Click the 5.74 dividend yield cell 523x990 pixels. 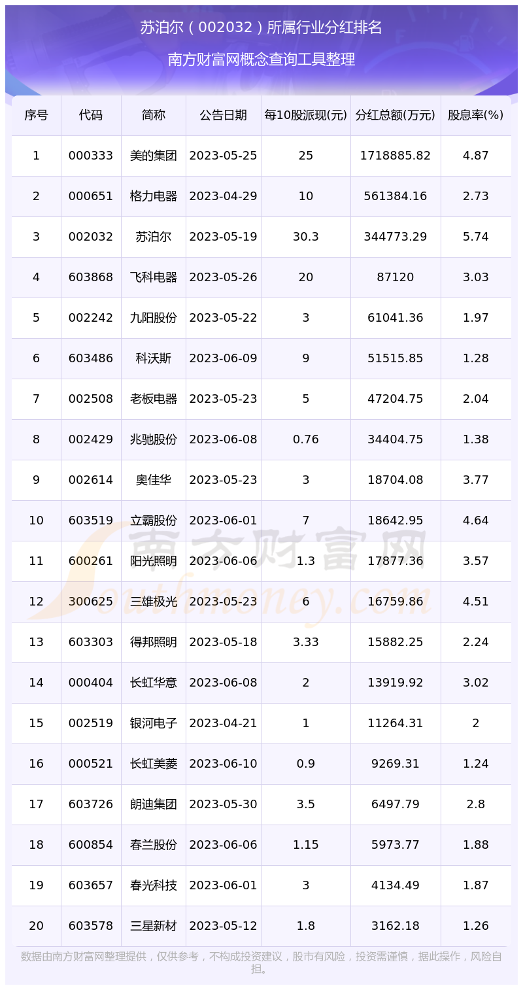475,237
